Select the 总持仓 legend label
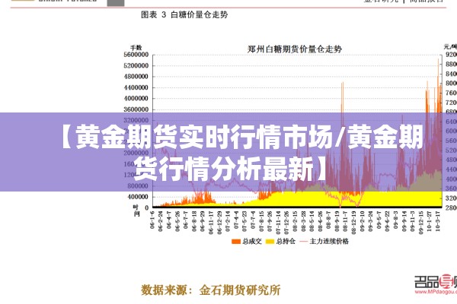The image size is (457, 304). coord(286,241)
